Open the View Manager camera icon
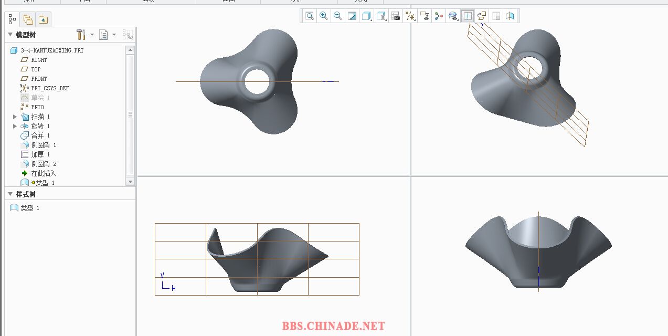The width and height of the screenshot is (668, 336). point(396,16)
